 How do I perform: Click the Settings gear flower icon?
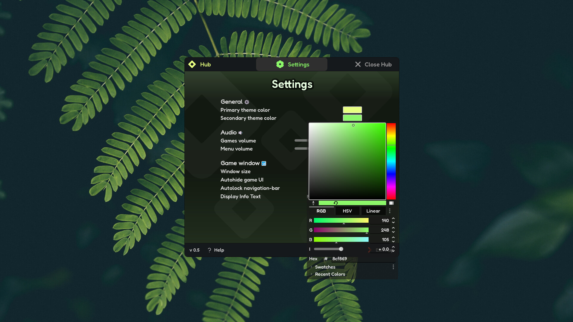[280, 64]
